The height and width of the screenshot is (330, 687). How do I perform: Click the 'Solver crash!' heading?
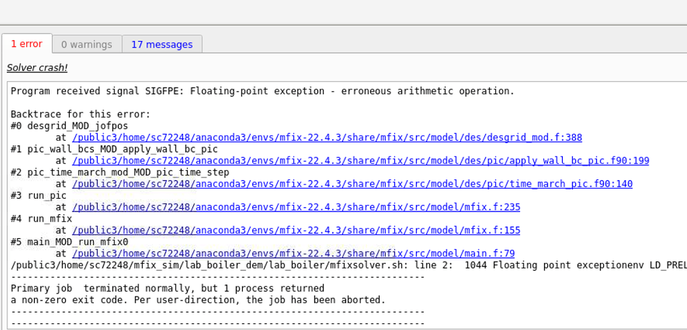(37, 68)
